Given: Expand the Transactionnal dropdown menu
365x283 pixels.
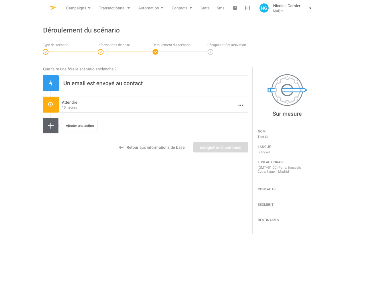Looking at the screenshot, I should pos(114,8).
